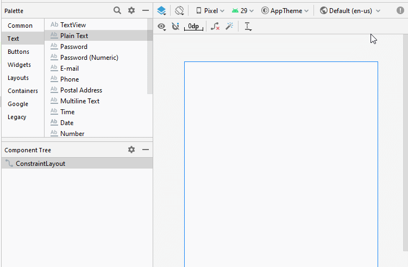
Task: Select Widgets palette category
Action: pos(23,65)
